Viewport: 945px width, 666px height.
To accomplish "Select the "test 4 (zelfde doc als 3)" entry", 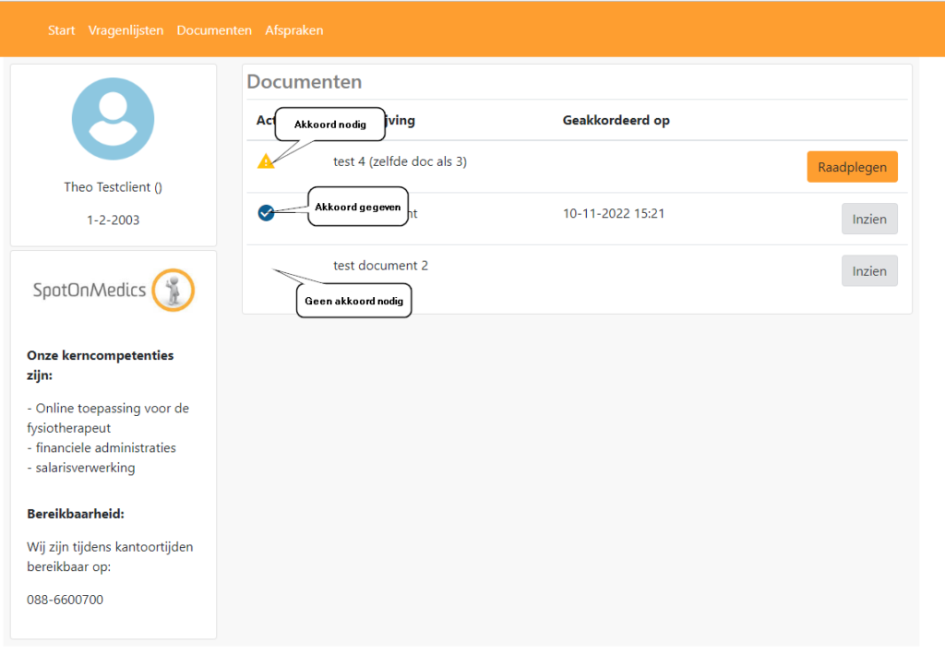I will [400, 161].
